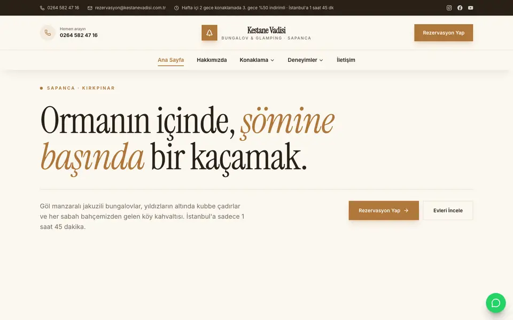Open the Instagram icon in top bar

pyautogui.click(x=449, y=8)
